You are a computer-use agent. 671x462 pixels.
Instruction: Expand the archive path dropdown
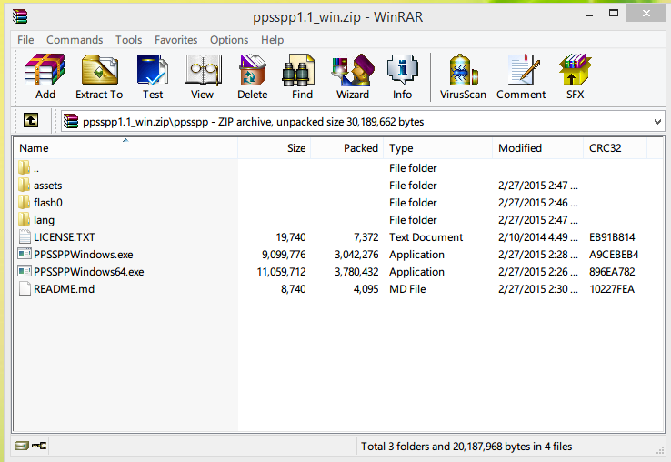[657, 122]
